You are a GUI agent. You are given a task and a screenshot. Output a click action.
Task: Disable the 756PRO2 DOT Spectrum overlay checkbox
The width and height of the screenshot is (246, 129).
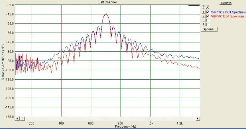click(x=208, y=12)
